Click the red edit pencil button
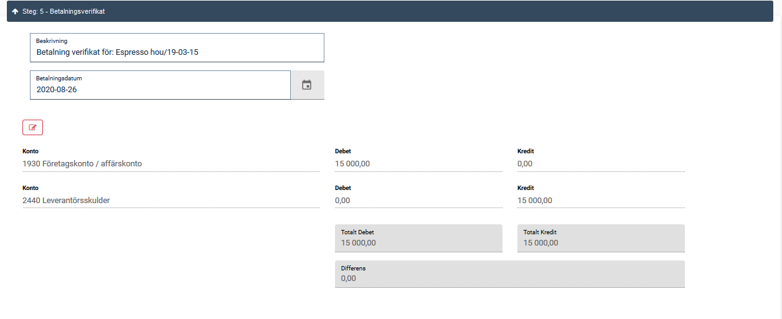Image resolution: width=782 pixels, height=319 pixels. pyautogui.click(x=32, y=127)
